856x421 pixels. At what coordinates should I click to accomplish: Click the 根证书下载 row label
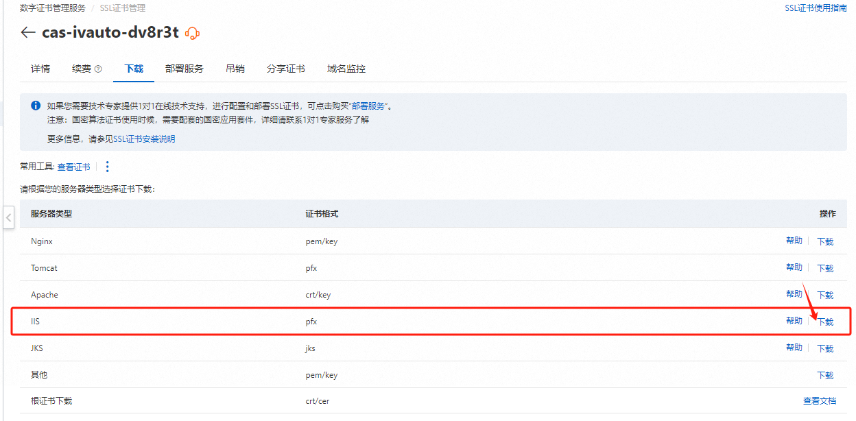tap(51, 401)
